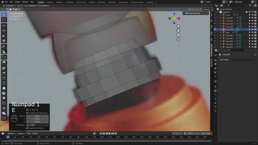The width and height of the screenshot is (258, 145).
Task: Open the Keying dropdown in timeline
Action: [21, 133]
